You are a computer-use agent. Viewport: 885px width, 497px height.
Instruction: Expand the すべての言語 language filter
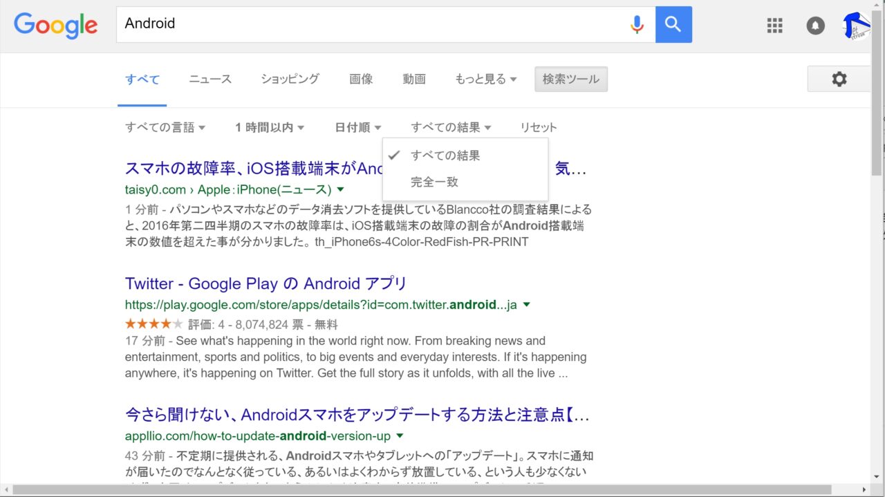click(165, 127)
